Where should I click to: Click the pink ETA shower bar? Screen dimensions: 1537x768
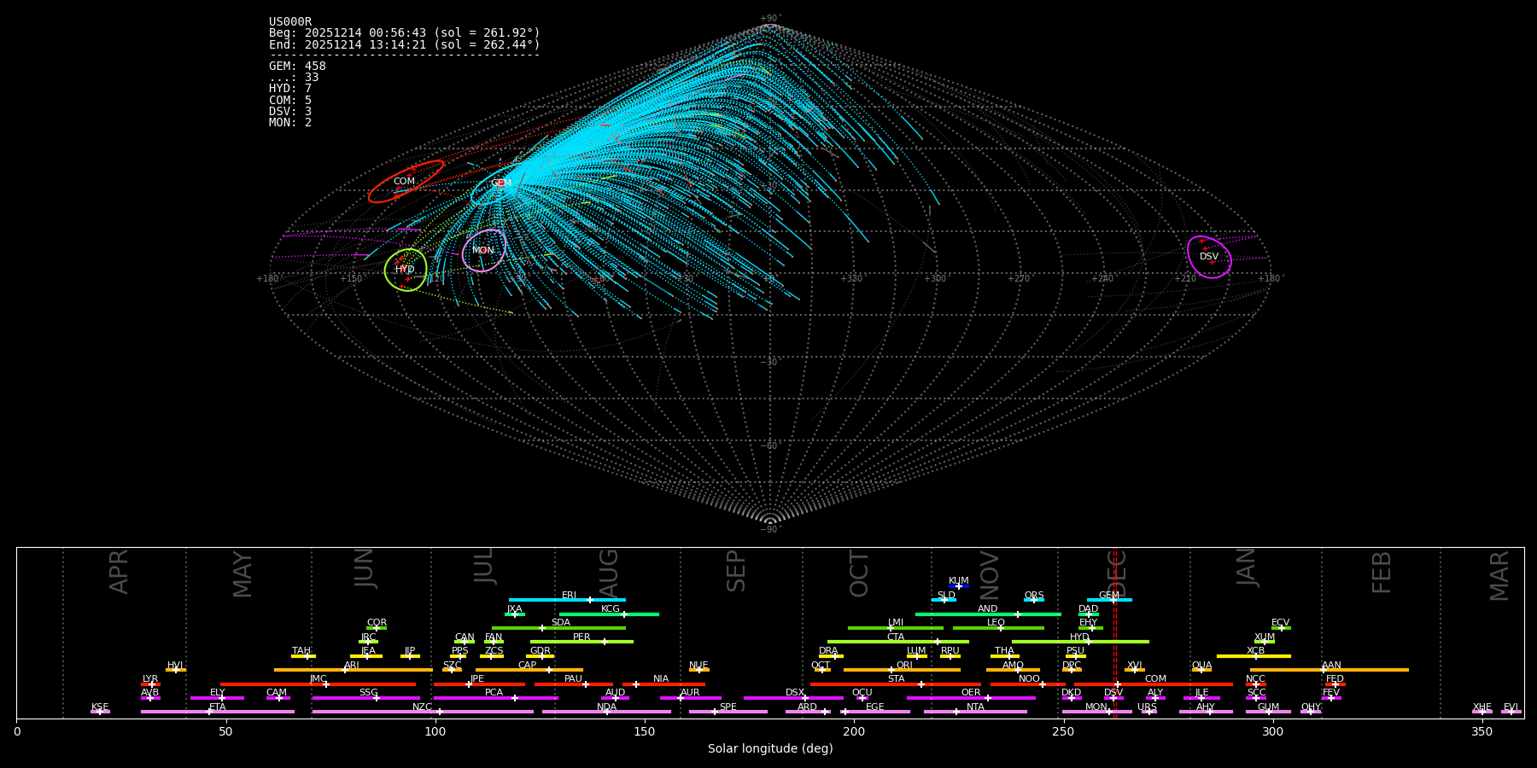point(218,712)
